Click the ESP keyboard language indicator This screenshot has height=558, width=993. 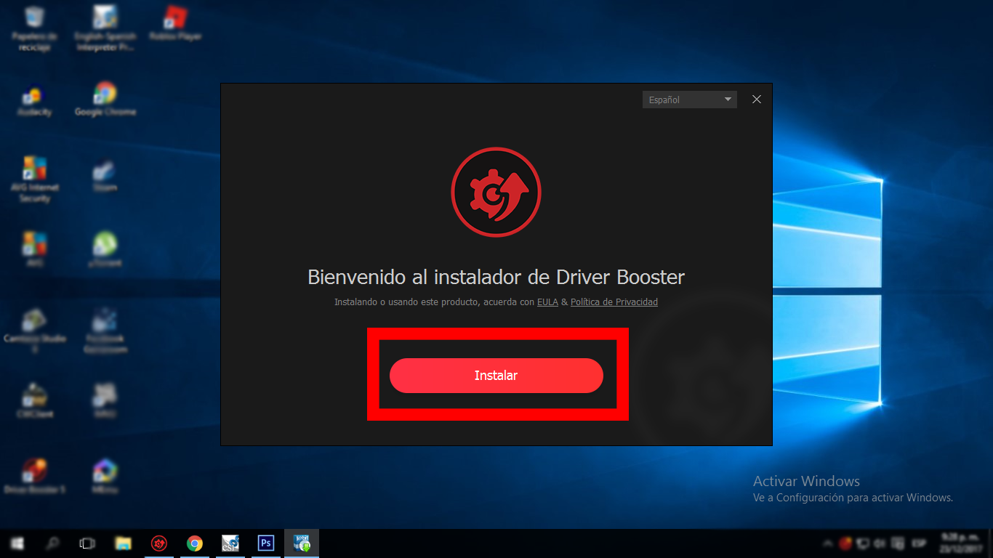pyautogui.click(x=919, y=543)
